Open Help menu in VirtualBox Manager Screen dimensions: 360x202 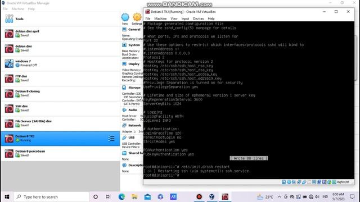pyautogui.click(x=31, y=9)
